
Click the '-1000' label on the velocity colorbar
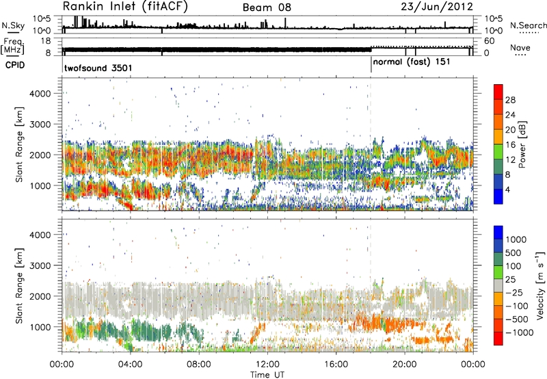[519, 332]
